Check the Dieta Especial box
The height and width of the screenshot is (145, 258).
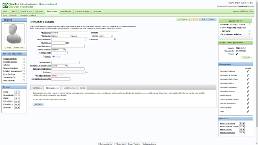[x=23, y=80]
